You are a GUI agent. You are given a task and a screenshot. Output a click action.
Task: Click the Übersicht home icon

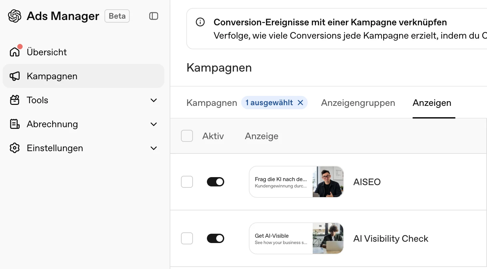(15, 52)
